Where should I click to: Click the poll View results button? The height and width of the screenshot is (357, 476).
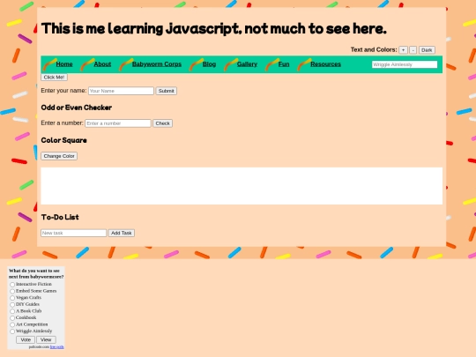tap(46, 339)
